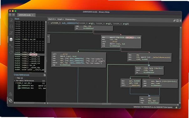Image resolution: width=189 pixels, height=118 pixels.
Task: Click Stack panel scroll-down arrow
Action: 45,71
